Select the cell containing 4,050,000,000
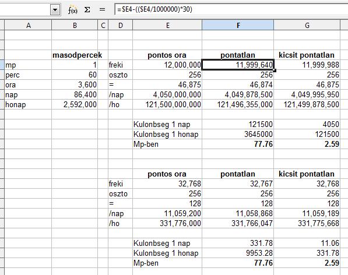Screen dimensions: 348x275 point(167,95)
